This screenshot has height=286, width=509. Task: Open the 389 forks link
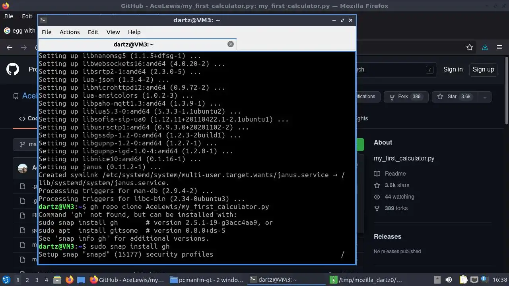(x=396, y=208)
